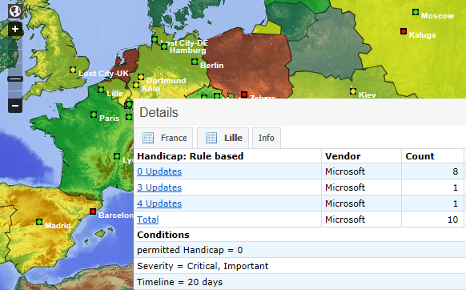Open the 0 Updates link

point(159,171)
